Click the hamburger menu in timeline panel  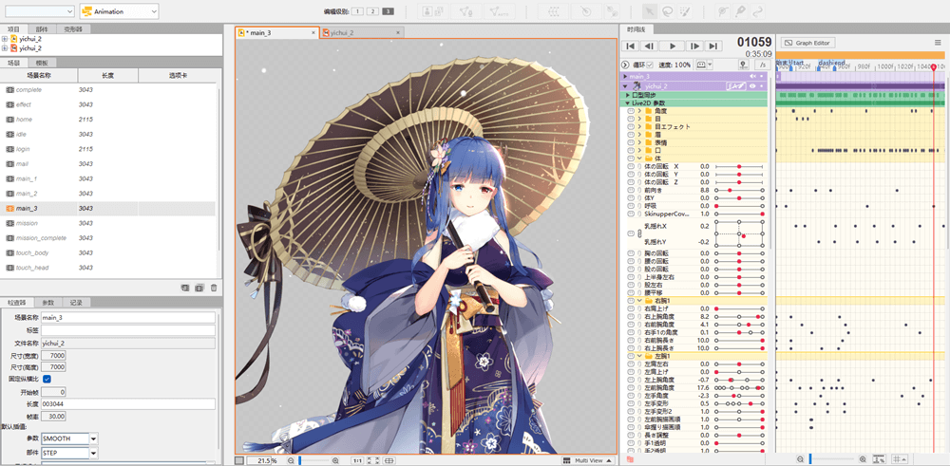[x=938, y=43]
